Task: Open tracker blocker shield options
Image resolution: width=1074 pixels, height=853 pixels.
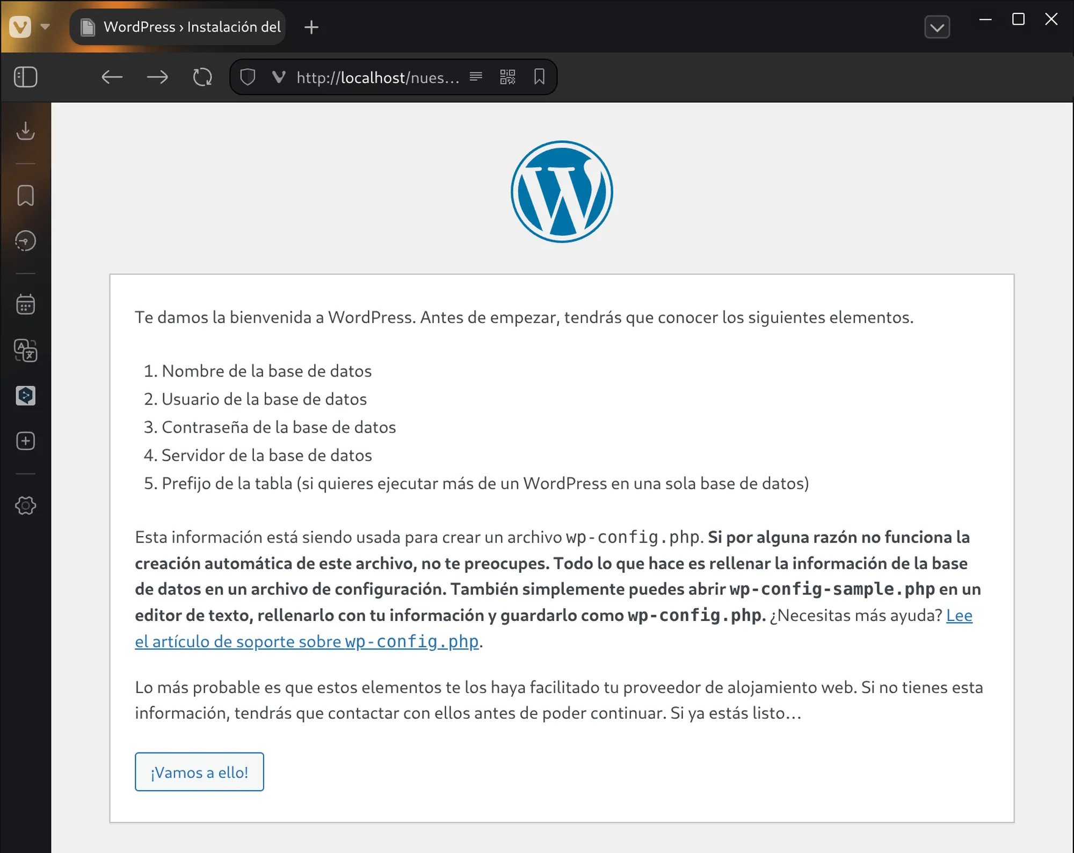Action: (x=248, y=77)
